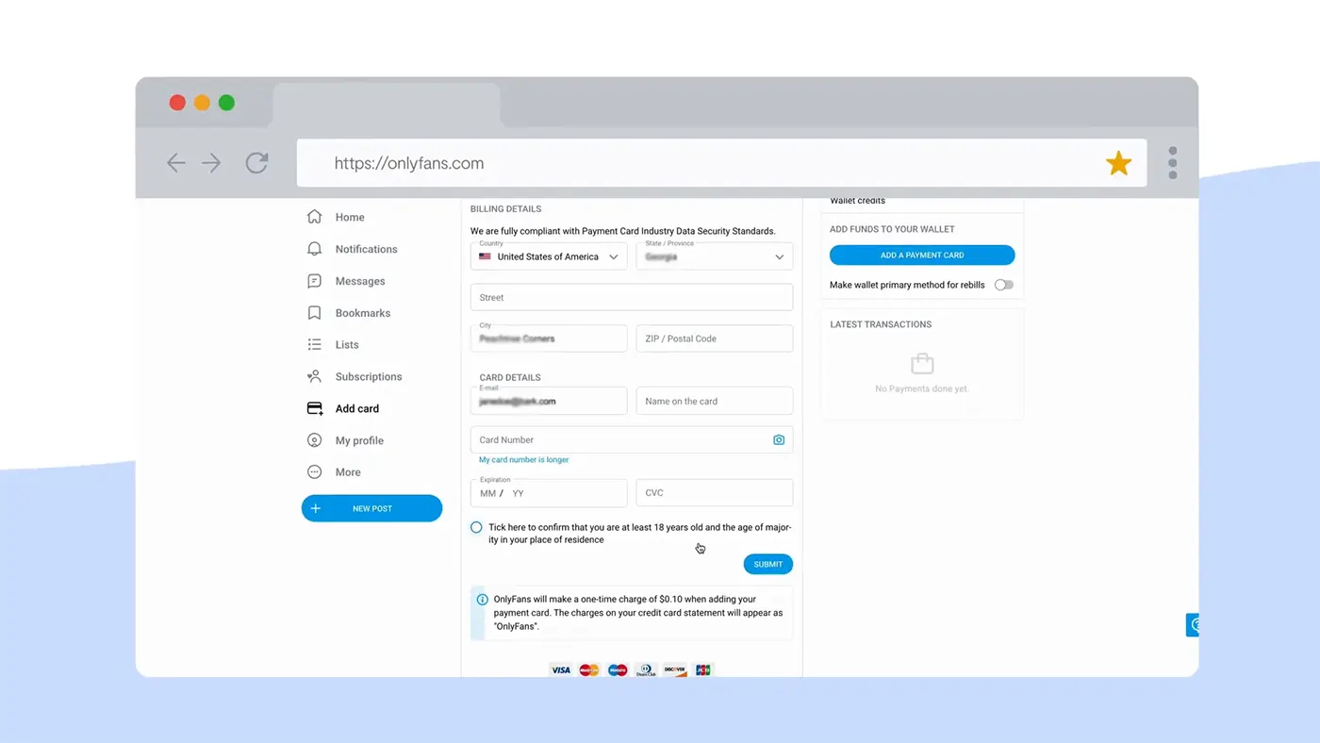Click the More ellipsis circle icon

(315, 472)
